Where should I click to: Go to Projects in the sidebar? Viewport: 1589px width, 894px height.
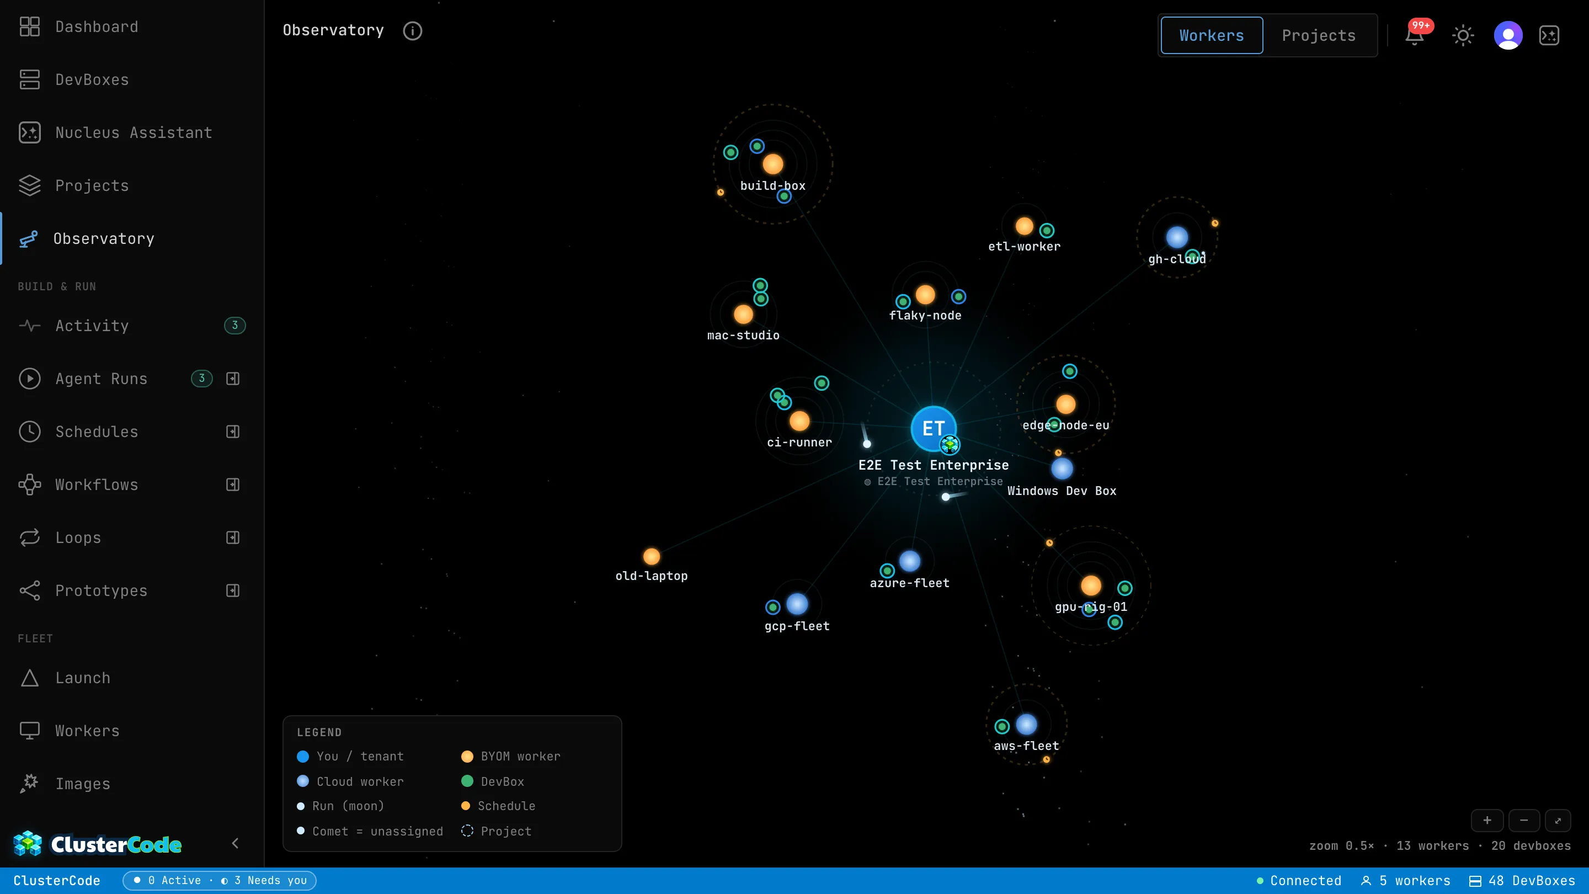pyautogui.click(x=132, y=186)
